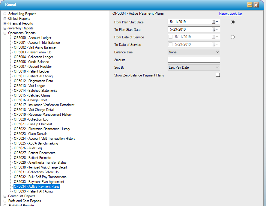This screenshot has width=266, height=206.
Task: Expand Inventory Reports tree node
Action: click(x=5, y=28)
